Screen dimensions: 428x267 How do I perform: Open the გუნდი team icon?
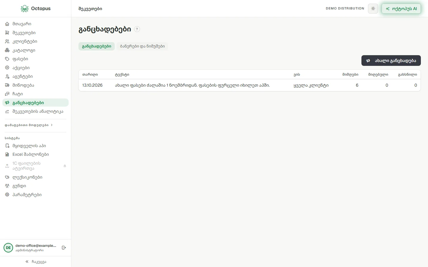point(7,186)
